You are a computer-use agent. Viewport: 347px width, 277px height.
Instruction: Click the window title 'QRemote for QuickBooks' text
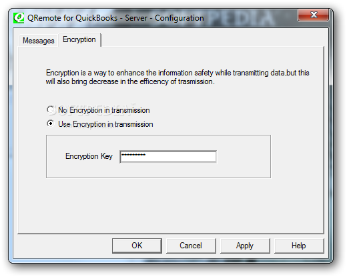click(x=72, y=18)
